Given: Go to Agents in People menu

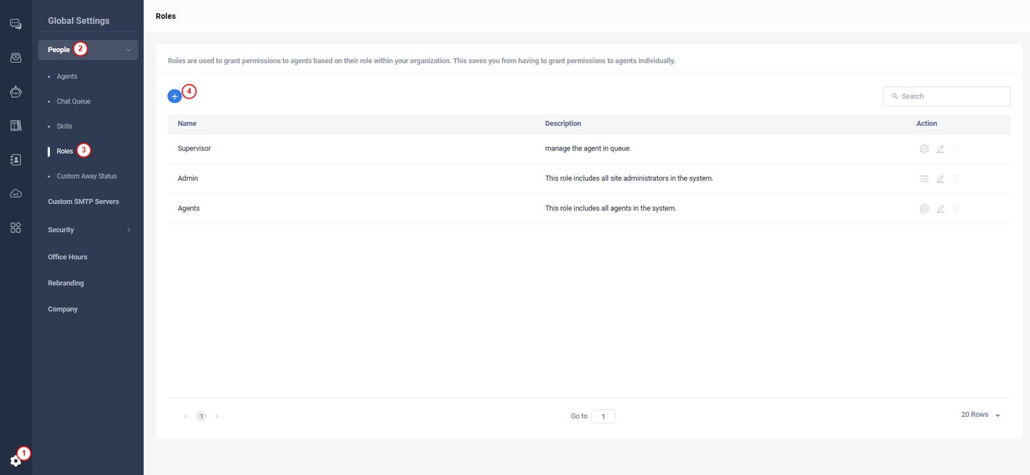Looking at the screenshot, I should 67,77.
